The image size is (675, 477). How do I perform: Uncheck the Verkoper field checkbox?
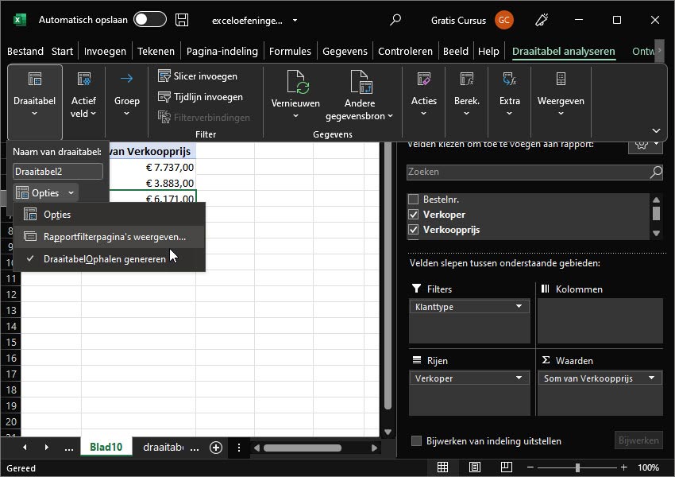(x=413, y=215)
